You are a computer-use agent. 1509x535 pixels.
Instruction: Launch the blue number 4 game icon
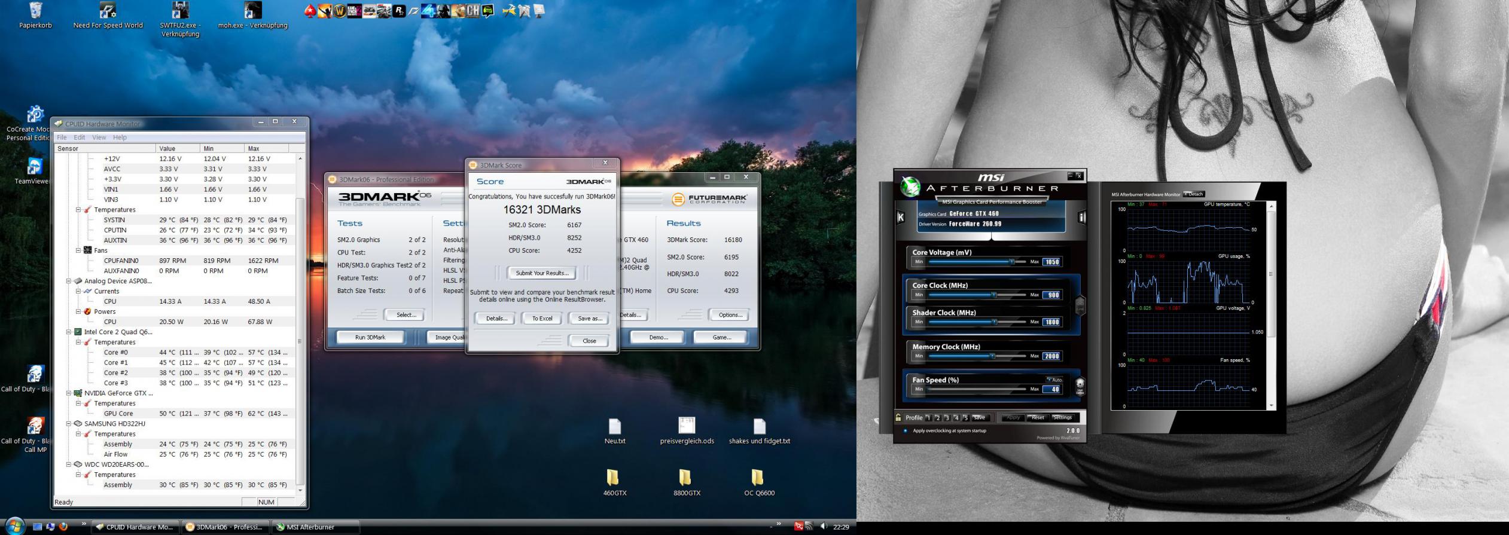point(428,11)
